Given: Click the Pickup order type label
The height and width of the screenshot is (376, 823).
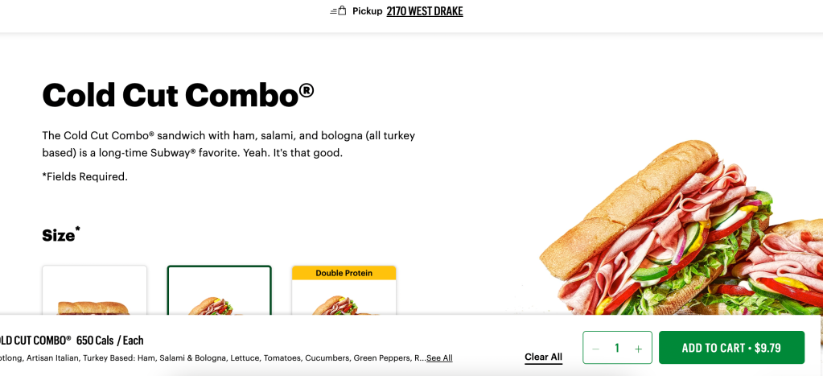Looking at the screenshot, I should pyautogui.click(x=367, y=11).
